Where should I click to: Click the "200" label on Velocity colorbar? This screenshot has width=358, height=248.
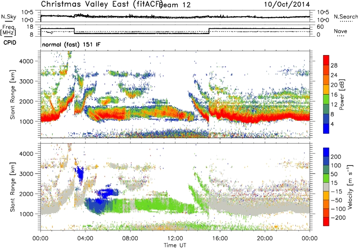pos(336,157)
